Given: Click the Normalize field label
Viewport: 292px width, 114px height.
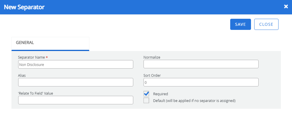Looking at the screenshot, I should coord(152,57).
